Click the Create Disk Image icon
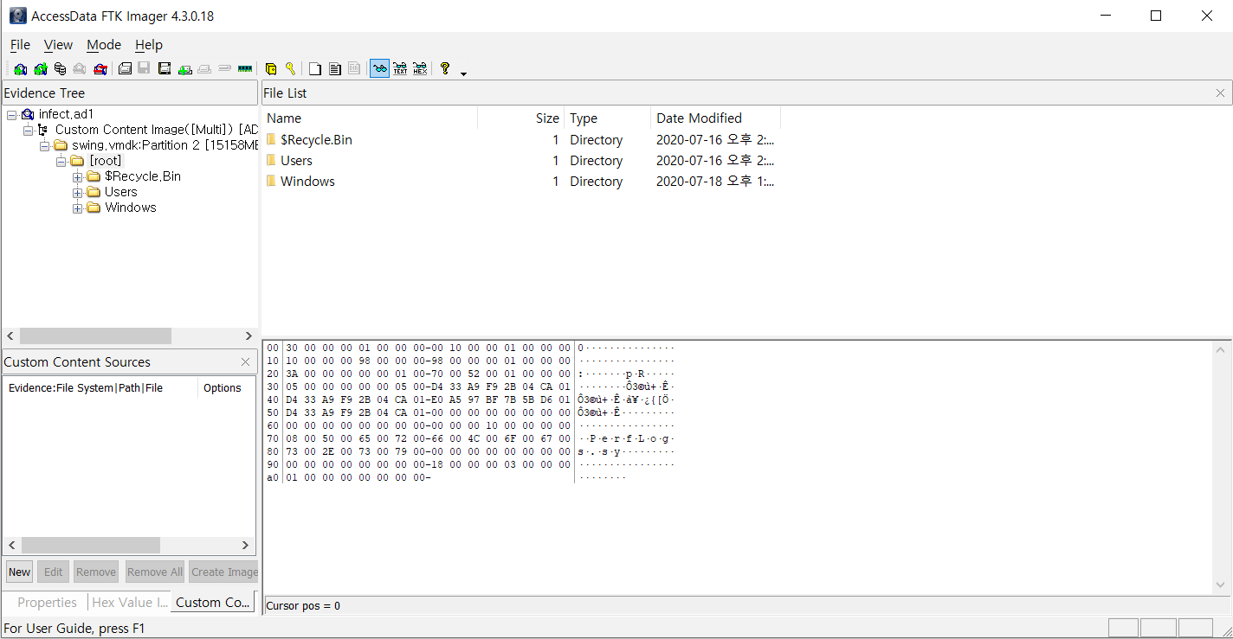1233x639 pixels. (x=125, y=68)
